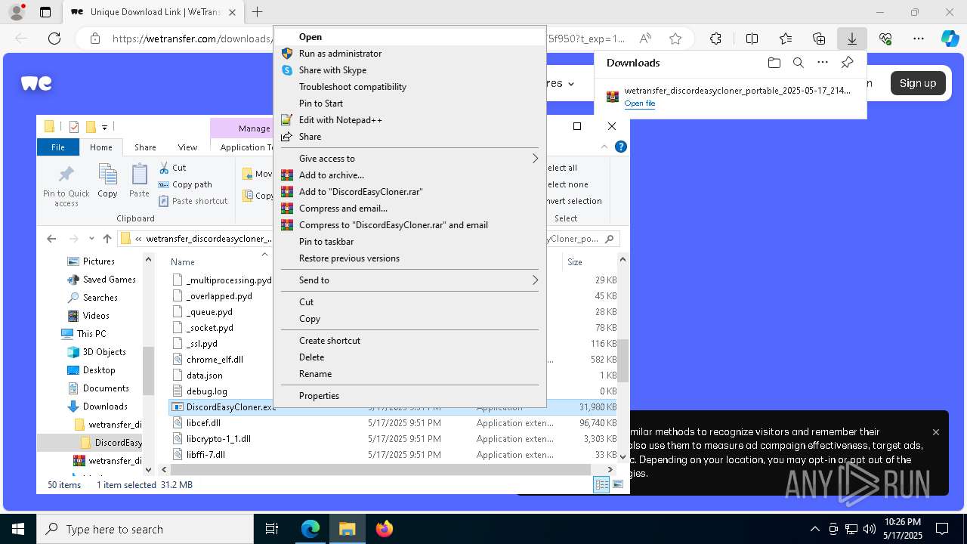Click the Sign up button

click(x=918, y=83)
